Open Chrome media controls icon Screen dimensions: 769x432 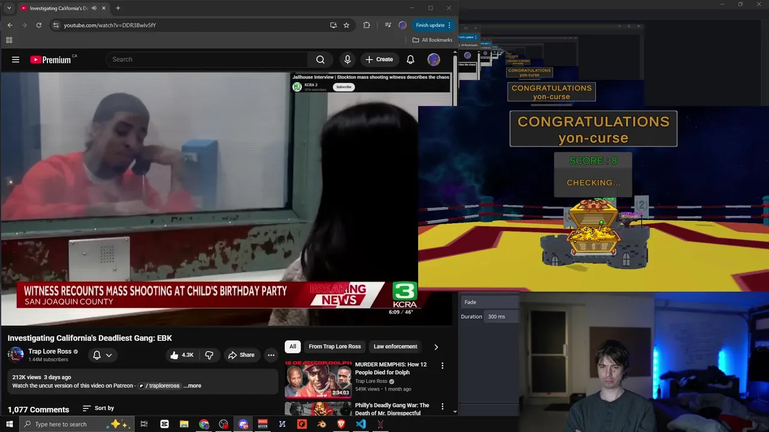[x=388, y=25]
